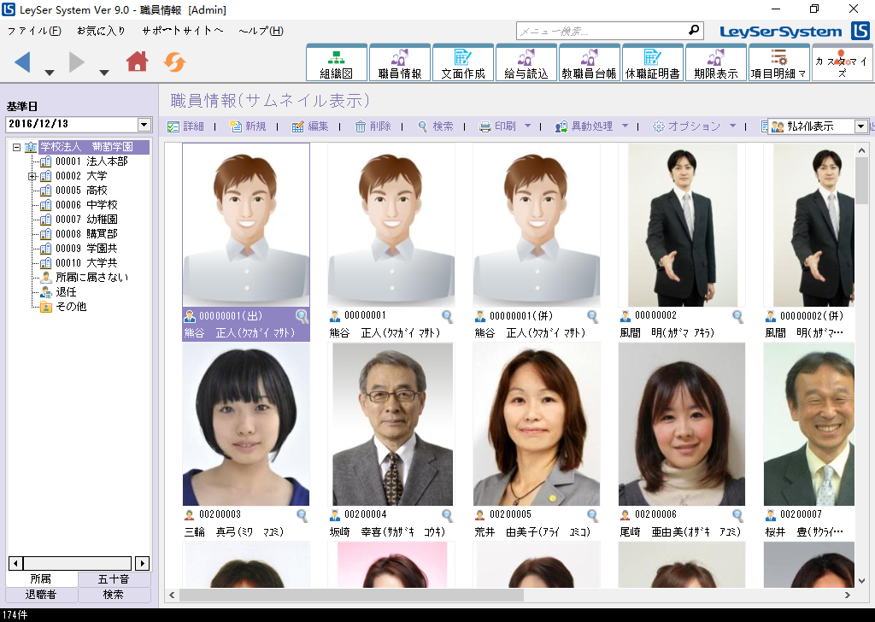This screenshot has height=622, width=875.
Task: Go to home via red house icon
Action: click(137, 62)
